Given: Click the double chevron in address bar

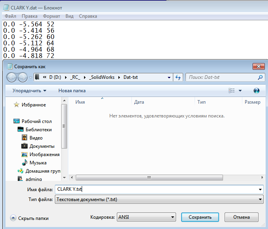Looking at the screenshot, I should [45, 77].
